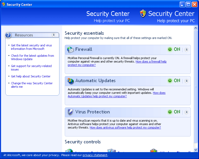The image size is (199, 159).
Task: Click the Resources question mark icon
Action: point(8,35)
